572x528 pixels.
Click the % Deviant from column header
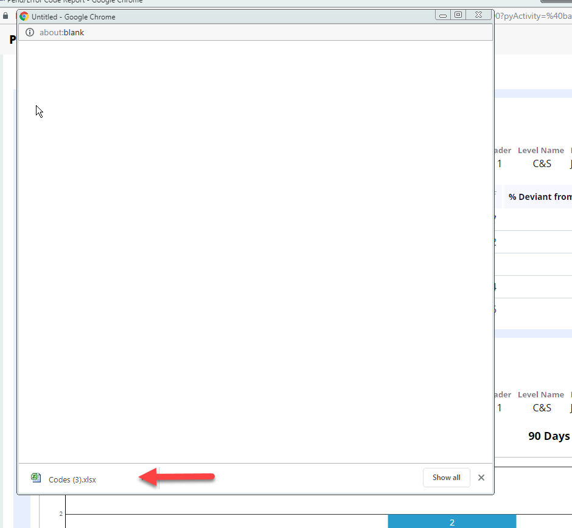tap(540, 197)
